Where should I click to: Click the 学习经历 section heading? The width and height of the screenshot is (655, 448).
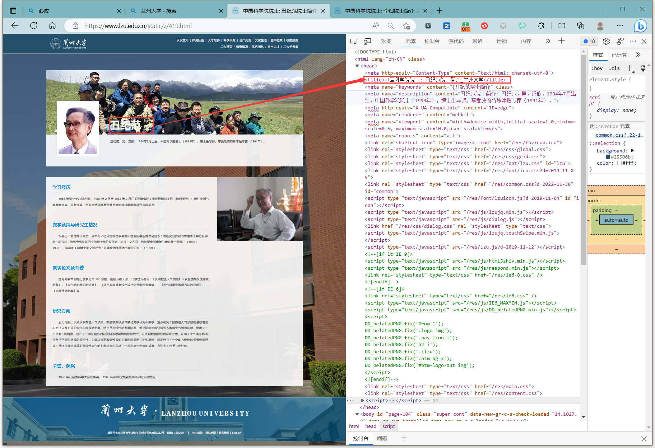pos(61,188)
